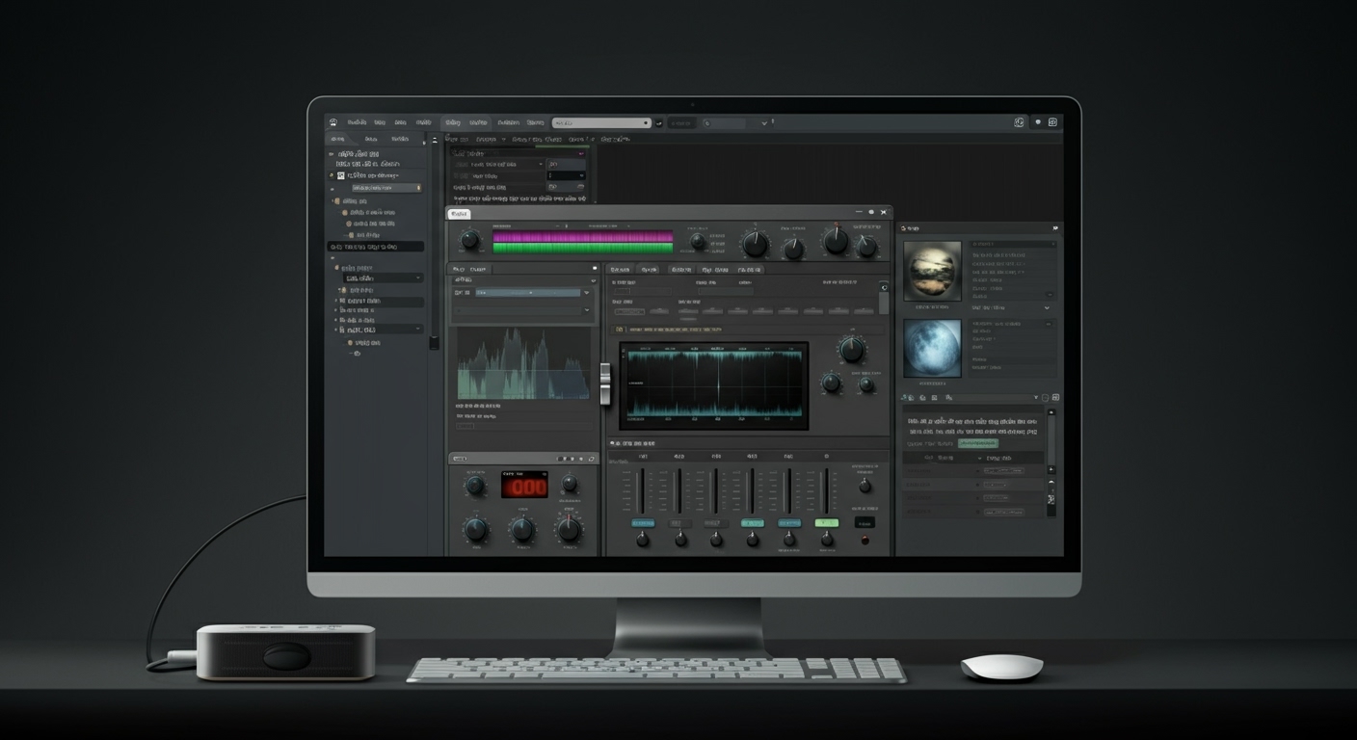Click the small dark icon right of the search field
Image resolution: width=1357 pixels, height=740 pixels.
coord(659,123)
